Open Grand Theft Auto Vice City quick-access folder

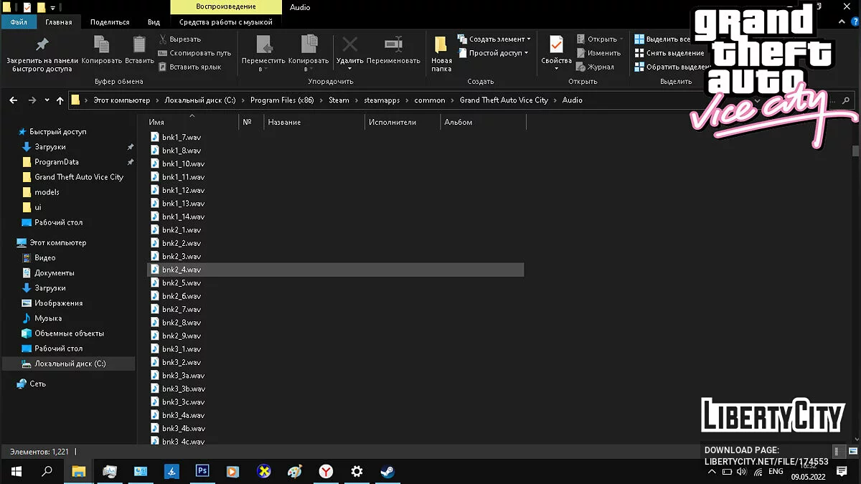[x=79, y=177]
